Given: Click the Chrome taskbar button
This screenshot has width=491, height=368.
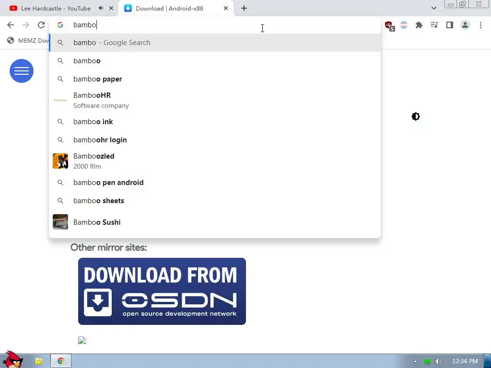Looking at the screenshot, I should coord(61,361).
